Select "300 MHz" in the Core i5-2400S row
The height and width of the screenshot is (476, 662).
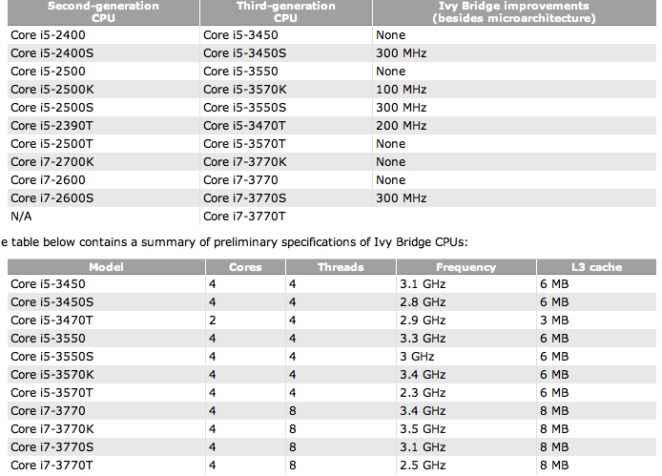pos(401,53)
